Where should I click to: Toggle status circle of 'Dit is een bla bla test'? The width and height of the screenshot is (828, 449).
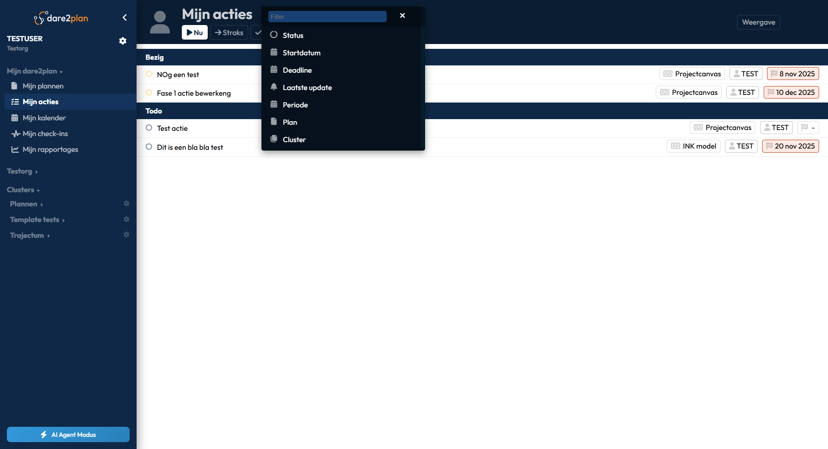point(149,147)
